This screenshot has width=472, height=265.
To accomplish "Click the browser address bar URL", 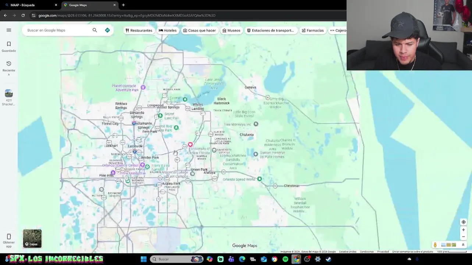I will (127, 15).
